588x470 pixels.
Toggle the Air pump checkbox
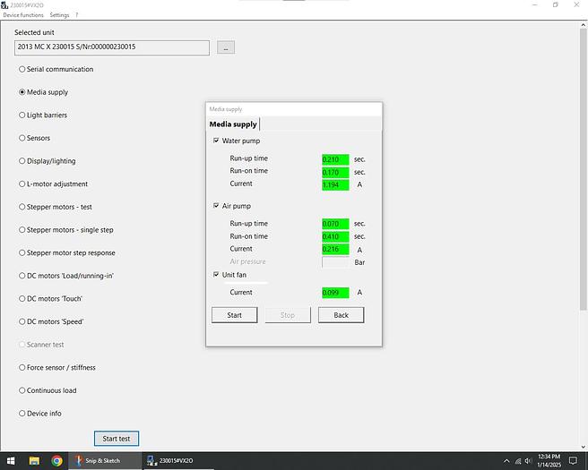coord(216,206)
